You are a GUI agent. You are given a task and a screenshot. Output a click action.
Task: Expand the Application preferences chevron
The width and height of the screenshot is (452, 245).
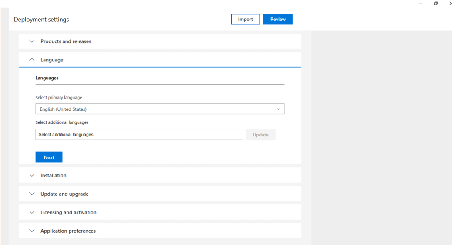(32, 231)
